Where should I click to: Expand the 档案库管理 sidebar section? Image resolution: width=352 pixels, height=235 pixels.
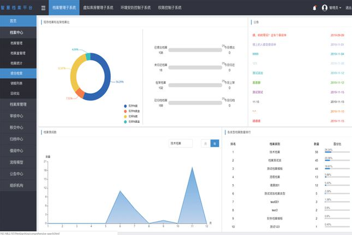tap(18, 104)
